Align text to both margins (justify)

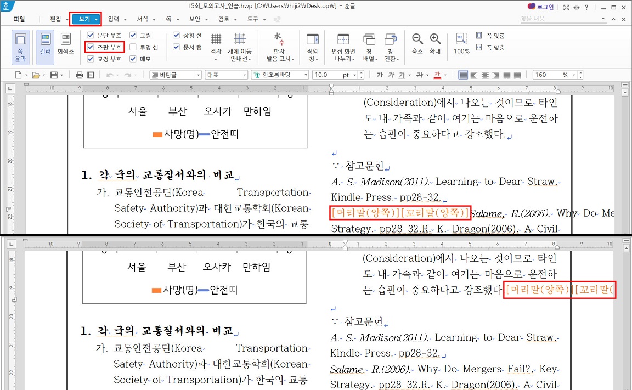point(463,75)
